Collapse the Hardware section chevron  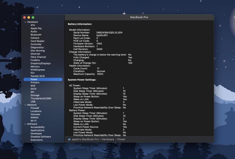[25, 22]
